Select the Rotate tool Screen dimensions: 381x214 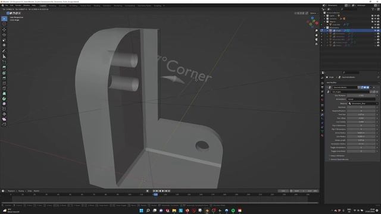tap(4, 34)
